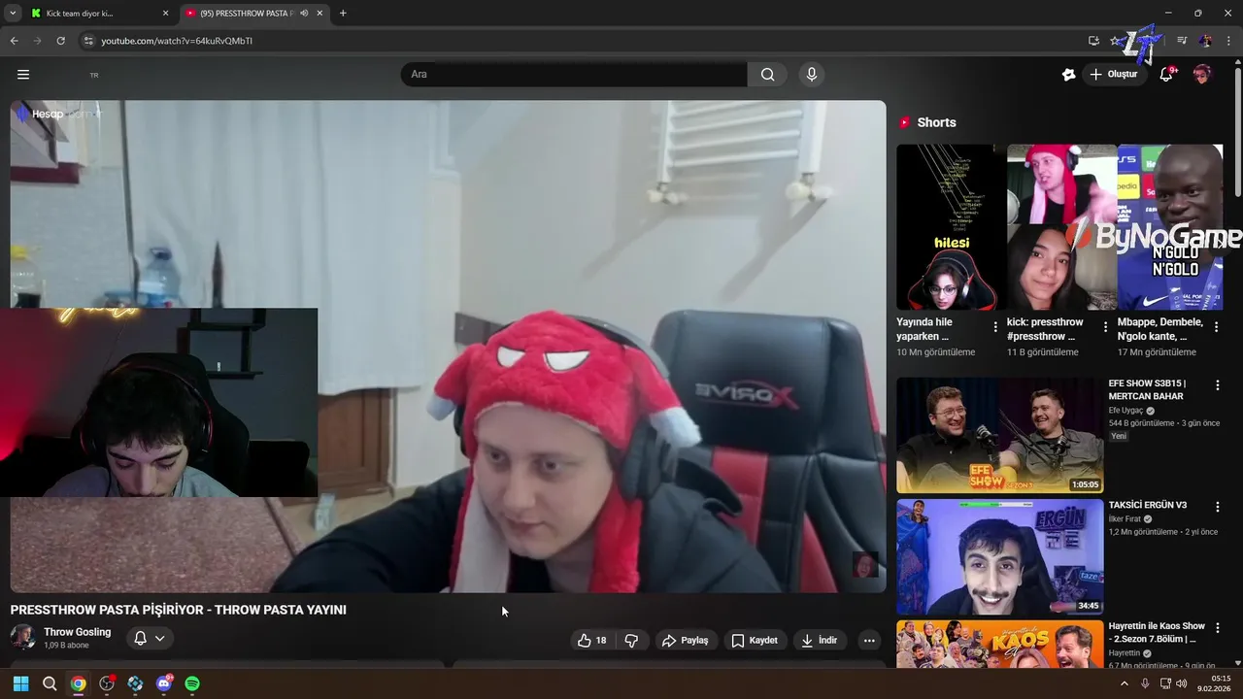Viewport: 1243px width, 699px height.
Task: Like the video with thumbs up
Action: 592,640
